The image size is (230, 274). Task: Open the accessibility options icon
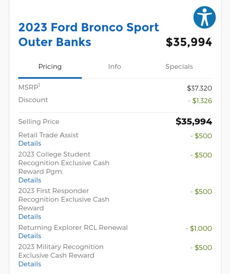(x=204, y=17)
